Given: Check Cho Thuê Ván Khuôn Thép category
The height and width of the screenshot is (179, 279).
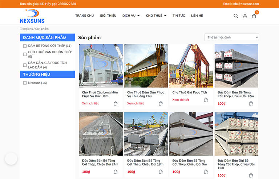Looking at the screenshot, I should pyautogui.click(x=25, y=54).
